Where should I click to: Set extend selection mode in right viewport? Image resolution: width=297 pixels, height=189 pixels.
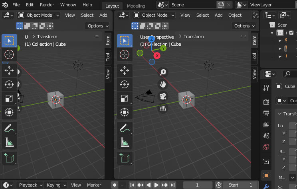tap(143, 26)
